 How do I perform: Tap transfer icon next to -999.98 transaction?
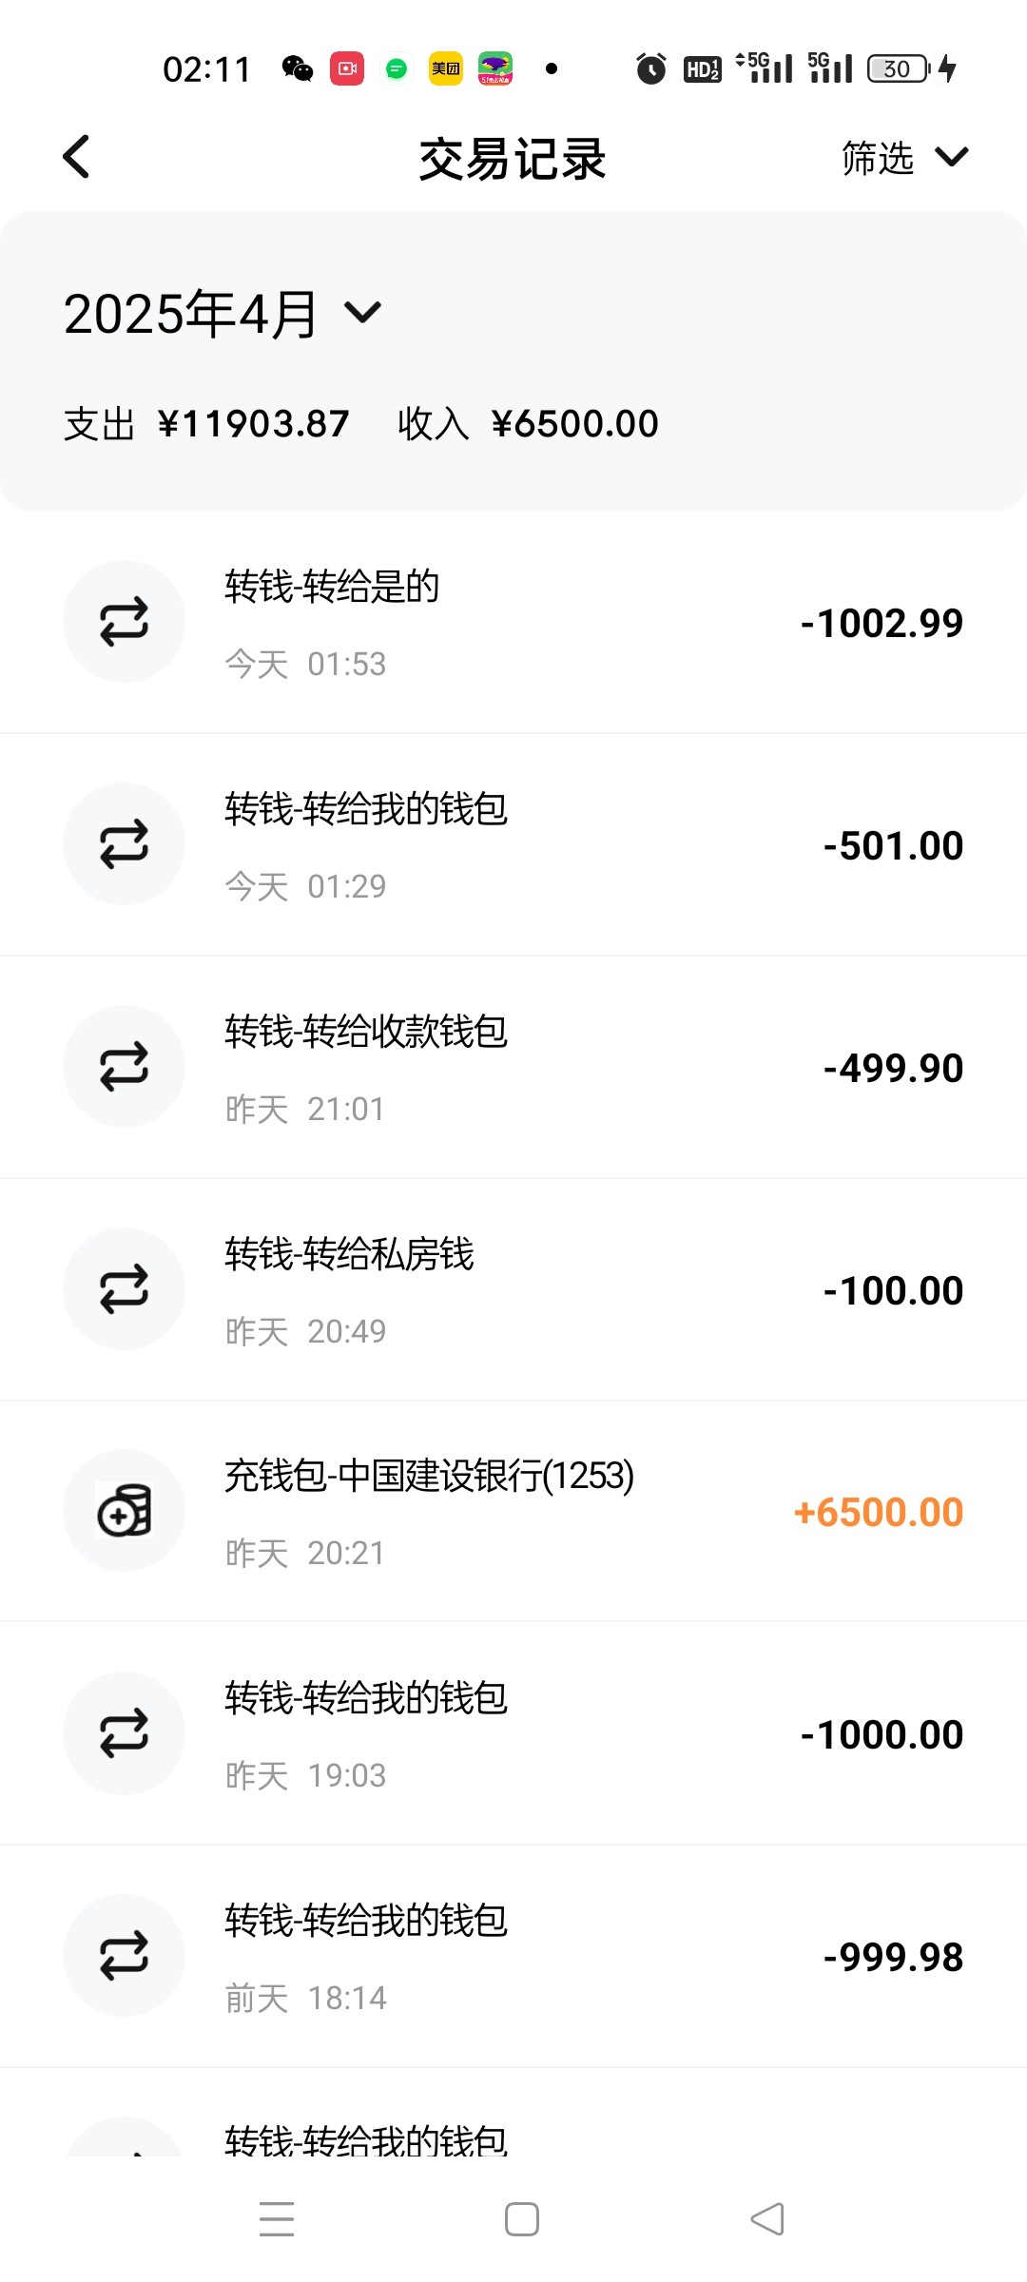[124, 1956]
